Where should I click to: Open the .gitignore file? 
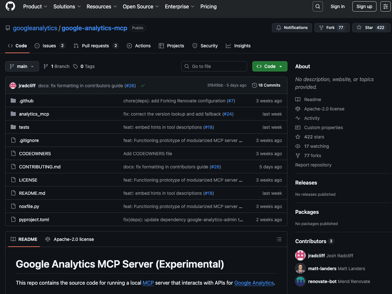pos(29,140)
